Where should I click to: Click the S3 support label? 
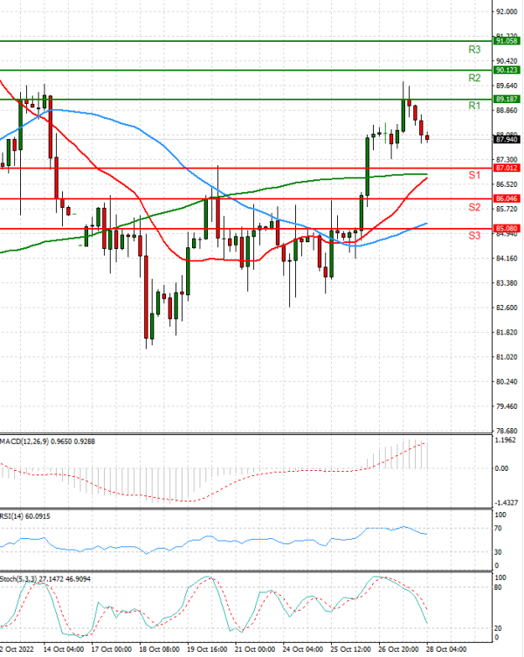(474, 236)
